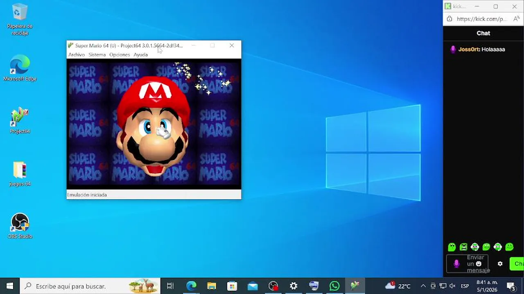Open WhatsApp from the taskbar
Screen dimensions: 524x294
(334, 286)
